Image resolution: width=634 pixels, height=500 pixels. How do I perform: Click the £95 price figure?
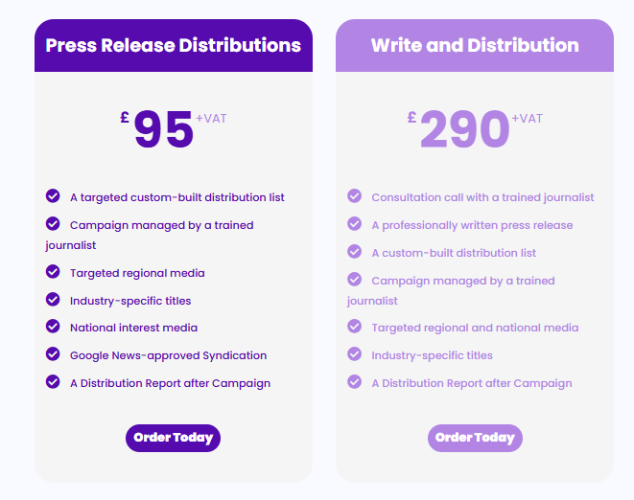click(x=163, y=130)
